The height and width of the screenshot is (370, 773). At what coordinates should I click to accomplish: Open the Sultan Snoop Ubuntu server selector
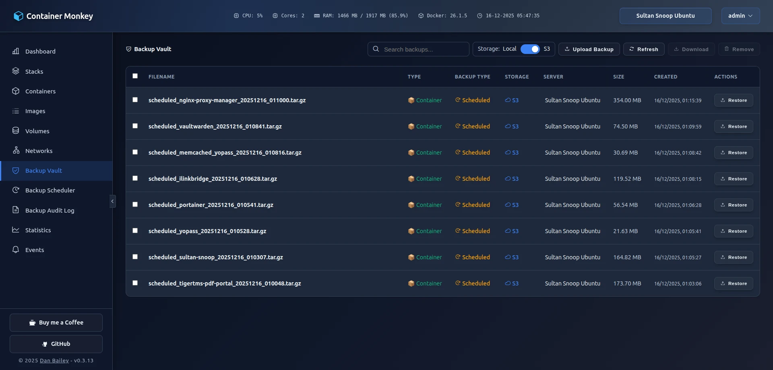665,16
